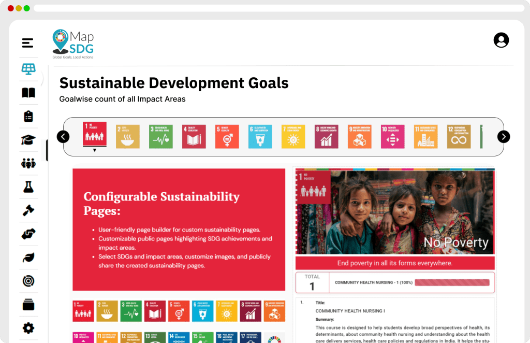Screen dimensions: 530x343
Task: Open the user profile avatar
Action: point(501,40)
